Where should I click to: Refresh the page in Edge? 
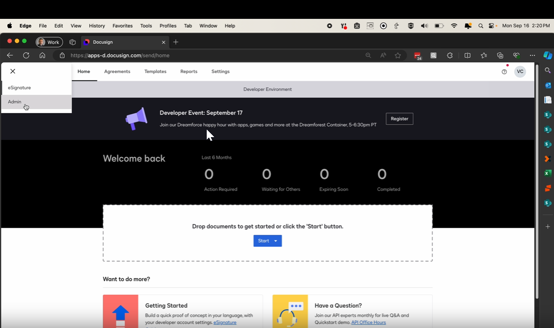coord(26,55)
